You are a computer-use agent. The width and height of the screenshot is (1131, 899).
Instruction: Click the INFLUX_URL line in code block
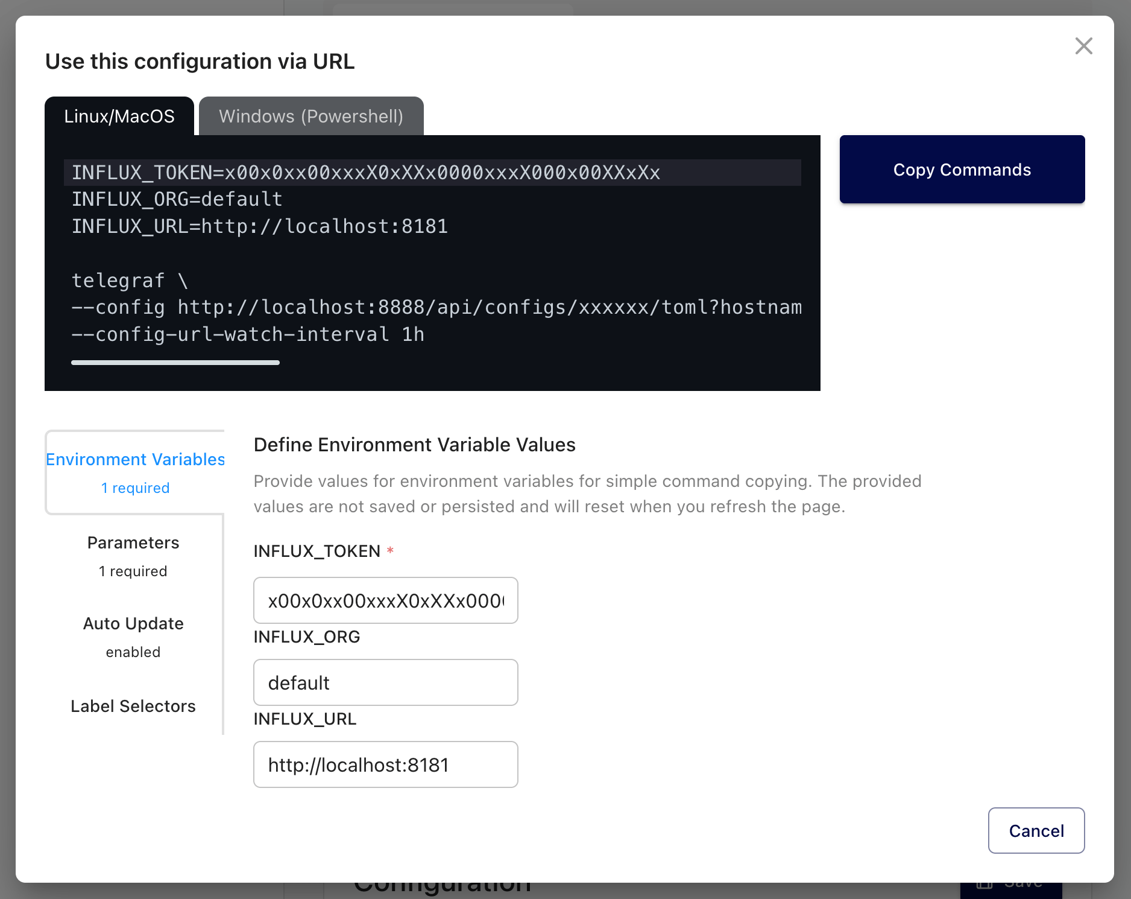259,227
